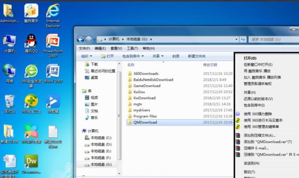Select the 回收站 recycle bin icon
Image resolution: width=299 pixels, height=178 pixels.
9,104
